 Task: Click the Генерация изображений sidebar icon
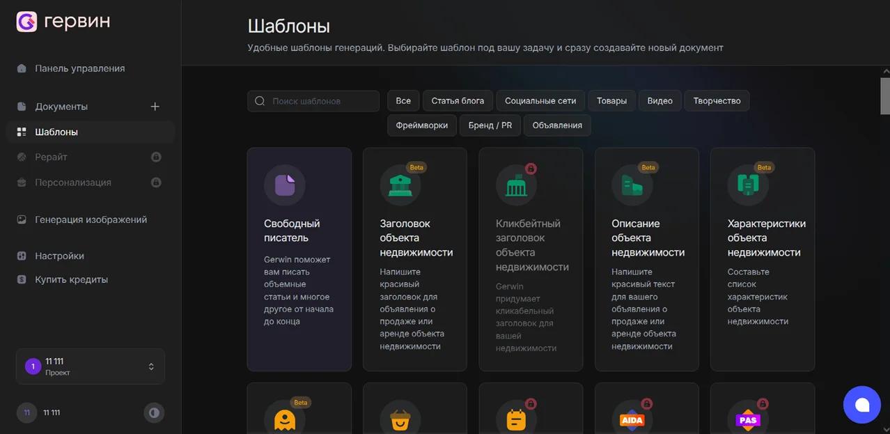(x=22, y=219)
